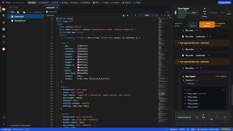233x131 pixels.
Task: Click the Copy button above the editor
Action: pos(167,12)
